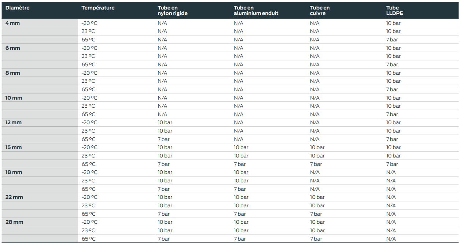
Task: Click the Tube en cuivre header
Action: [x=320, y=11]
